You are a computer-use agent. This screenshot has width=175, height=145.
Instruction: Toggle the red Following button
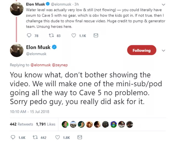coord(141,50)
